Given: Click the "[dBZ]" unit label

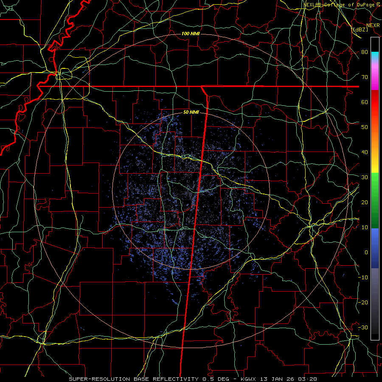Looking at the screenshot, I should coord(360,29).
